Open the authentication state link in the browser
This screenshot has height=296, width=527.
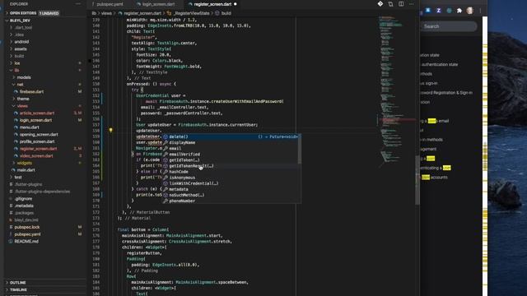[x=439, y=64]
